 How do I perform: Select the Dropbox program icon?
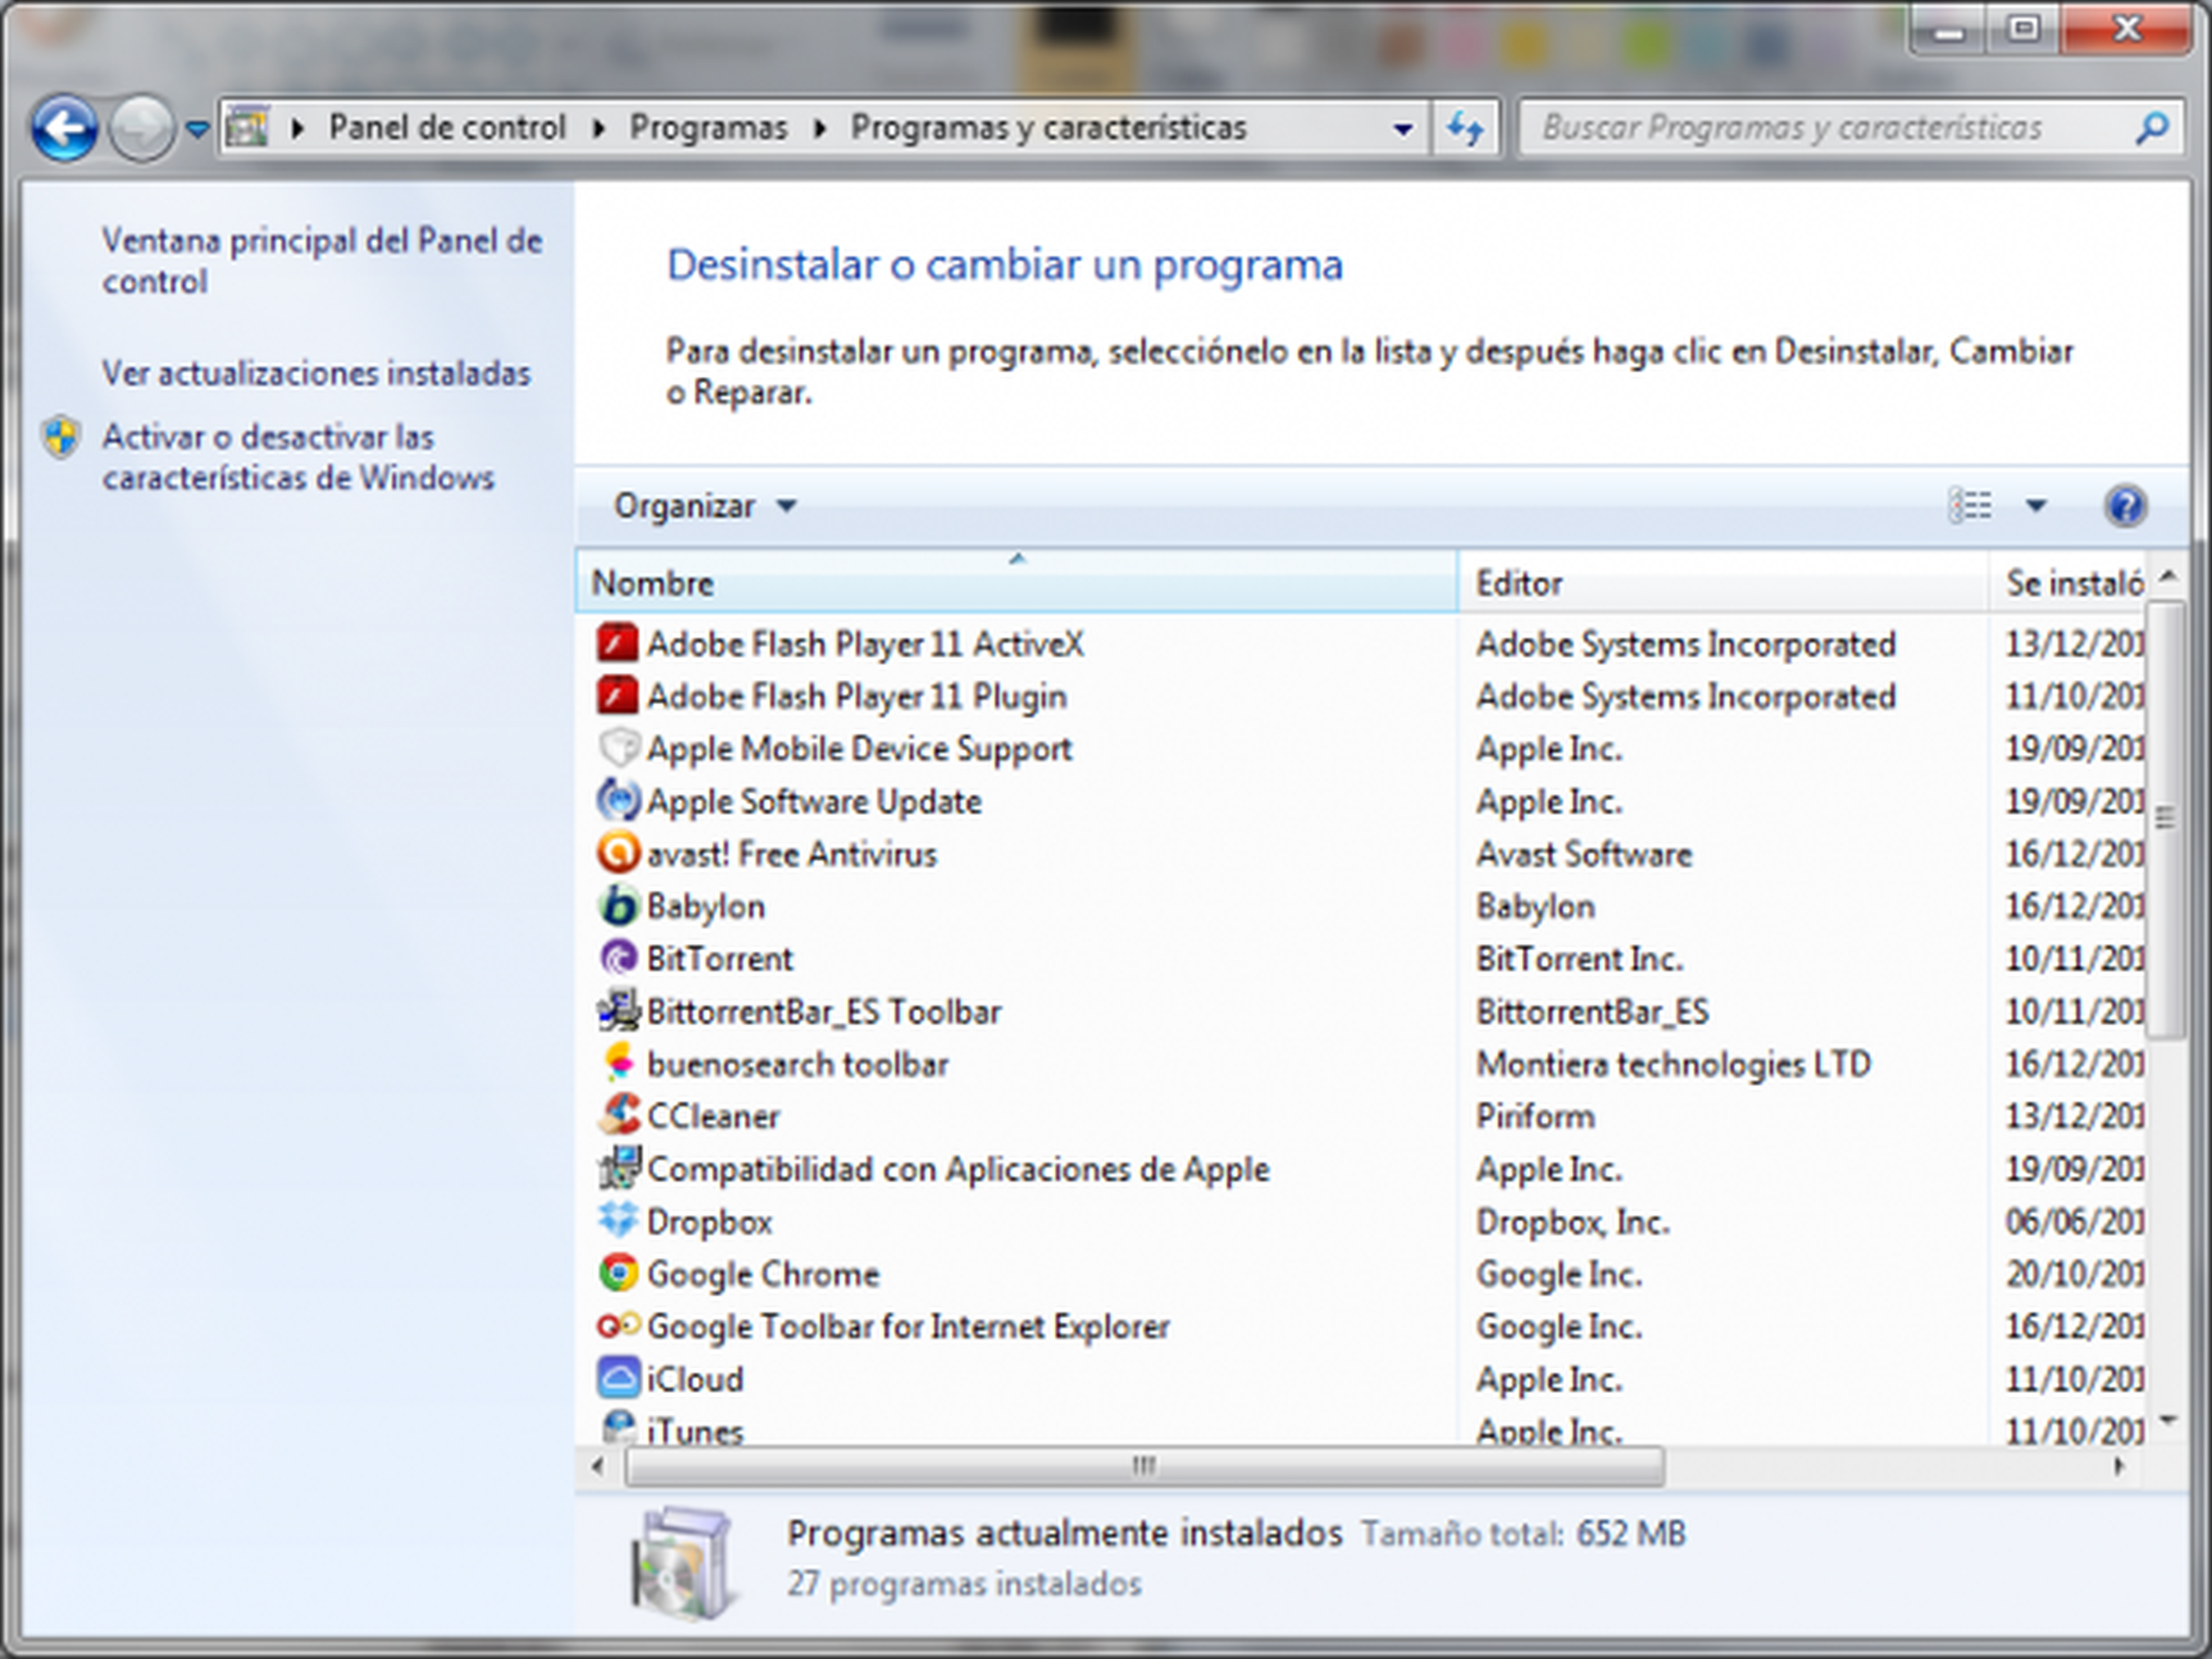tap(618, 1220)
